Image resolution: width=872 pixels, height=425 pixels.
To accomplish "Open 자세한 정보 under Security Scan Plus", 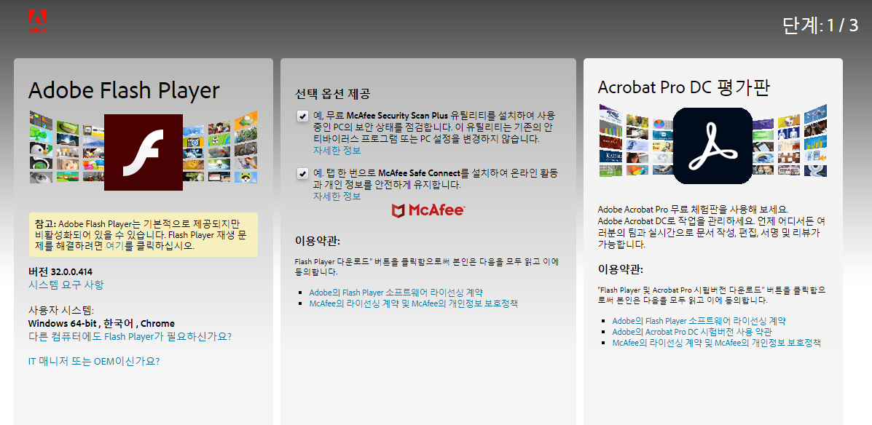I will [337, 151].
